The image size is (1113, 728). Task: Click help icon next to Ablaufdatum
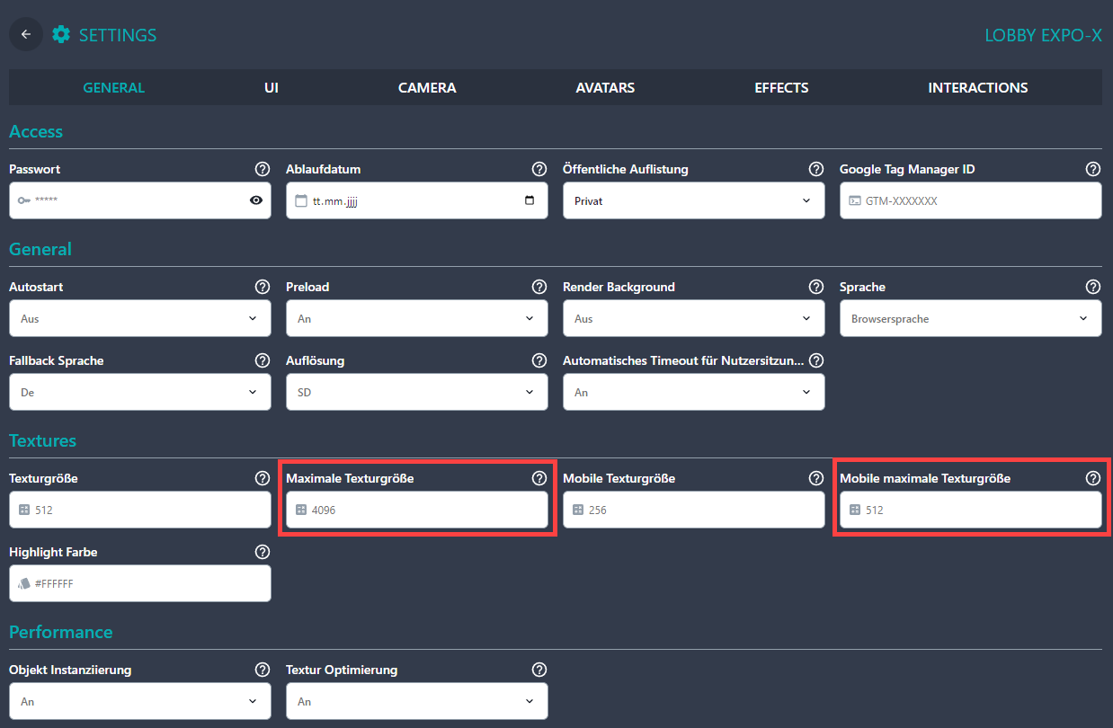(539, 169)
